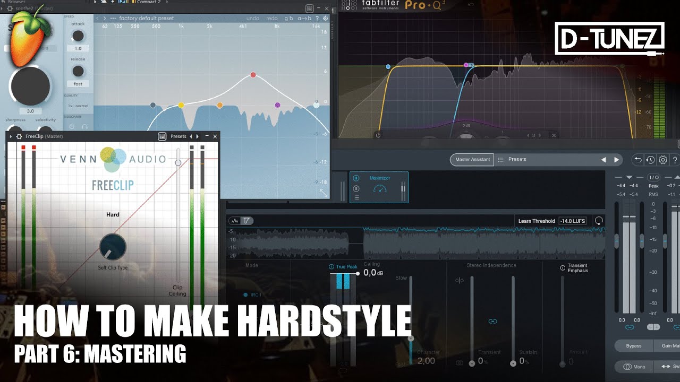
Task: Toggle a/b comparison in soothe2
Action: 288,18
